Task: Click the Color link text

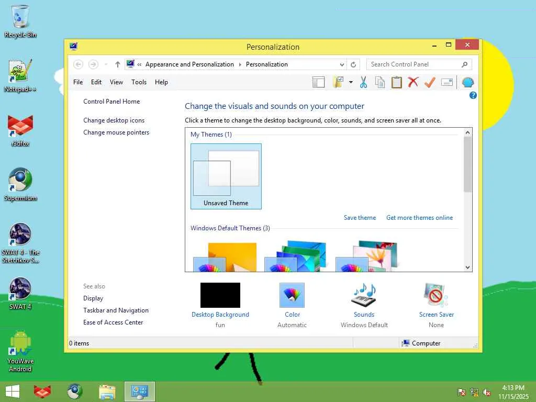Action: 292,315
